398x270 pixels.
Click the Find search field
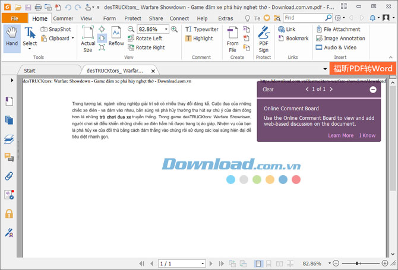(x=304, y=18)
